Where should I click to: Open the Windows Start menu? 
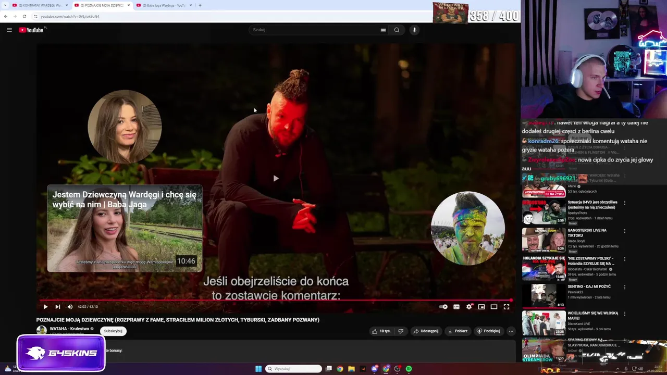point(258,369)
